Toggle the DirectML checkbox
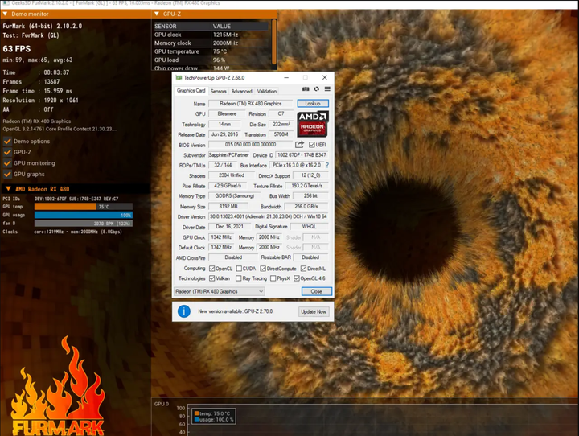 tap(303, 268)
